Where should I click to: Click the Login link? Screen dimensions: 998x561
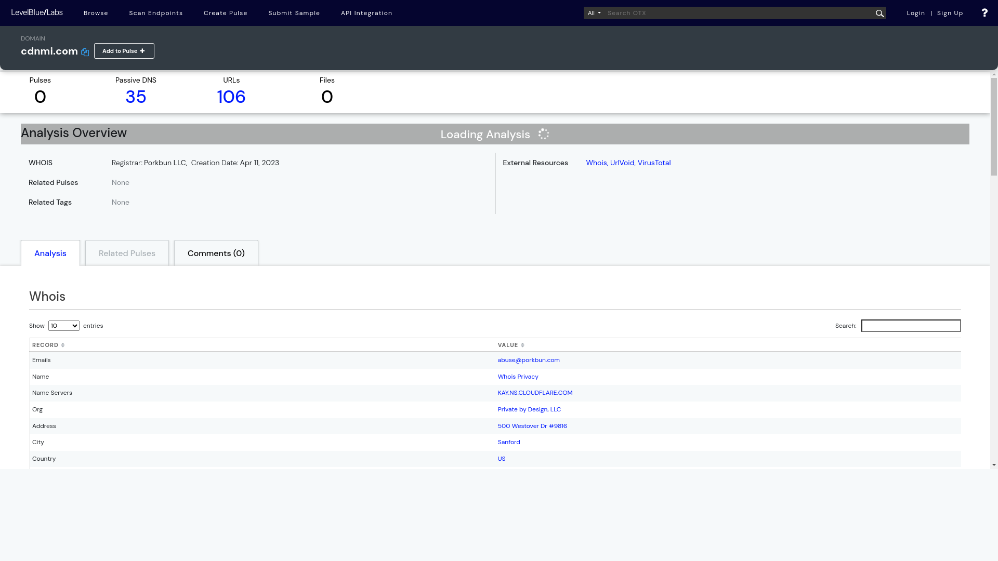coord(916,13)
